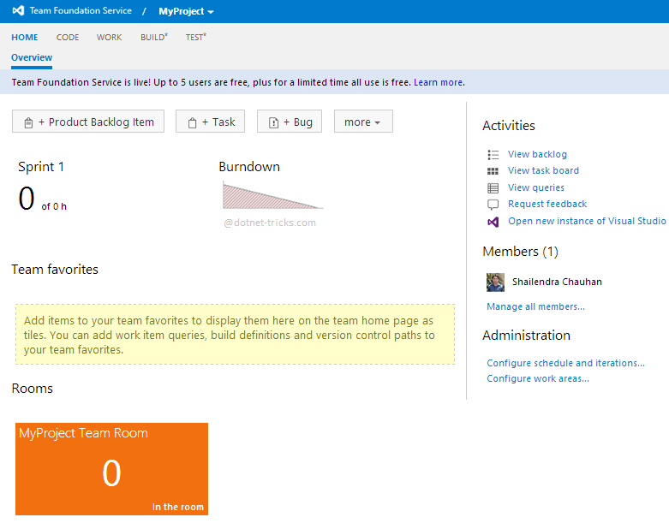669x523 pixels.
Task: Click the View queries table icon
Action: 493,188
